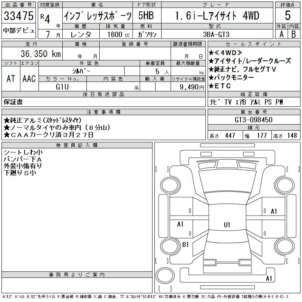Viewport: 302px width, 302px height.
Task: Click the U1 dent marker on the roof
Action: click(x=226, y=225)
